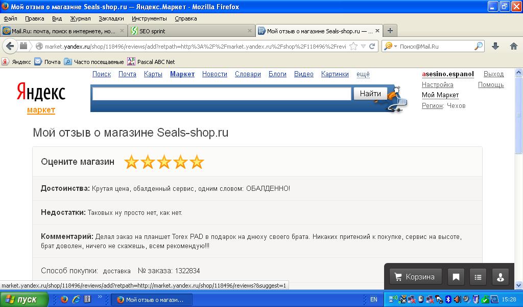Switch to the SEO sprint tab

pyautogui.click(x=191, y=31)
